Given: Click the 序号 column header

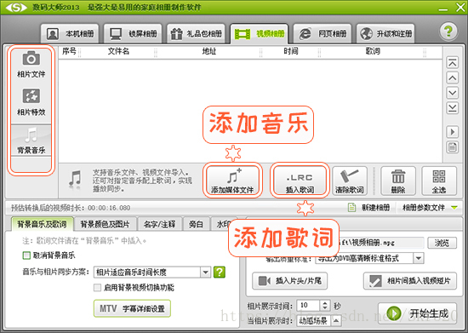Looking at the screenshot, I should [69, 51].
